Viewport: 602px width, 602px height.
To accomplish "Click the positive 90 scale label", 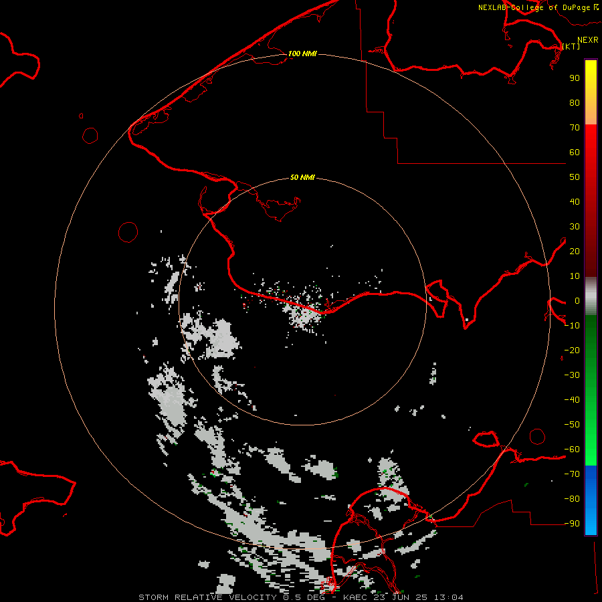I will click(x=575, y=78).
